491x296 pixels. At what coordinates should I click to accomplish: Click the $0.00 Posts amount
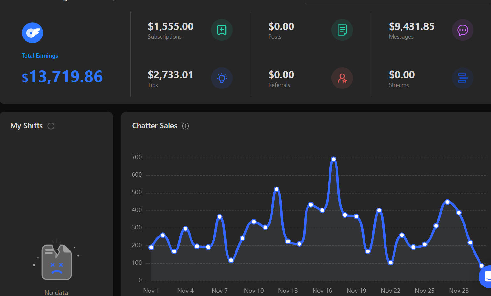(281, 26)
